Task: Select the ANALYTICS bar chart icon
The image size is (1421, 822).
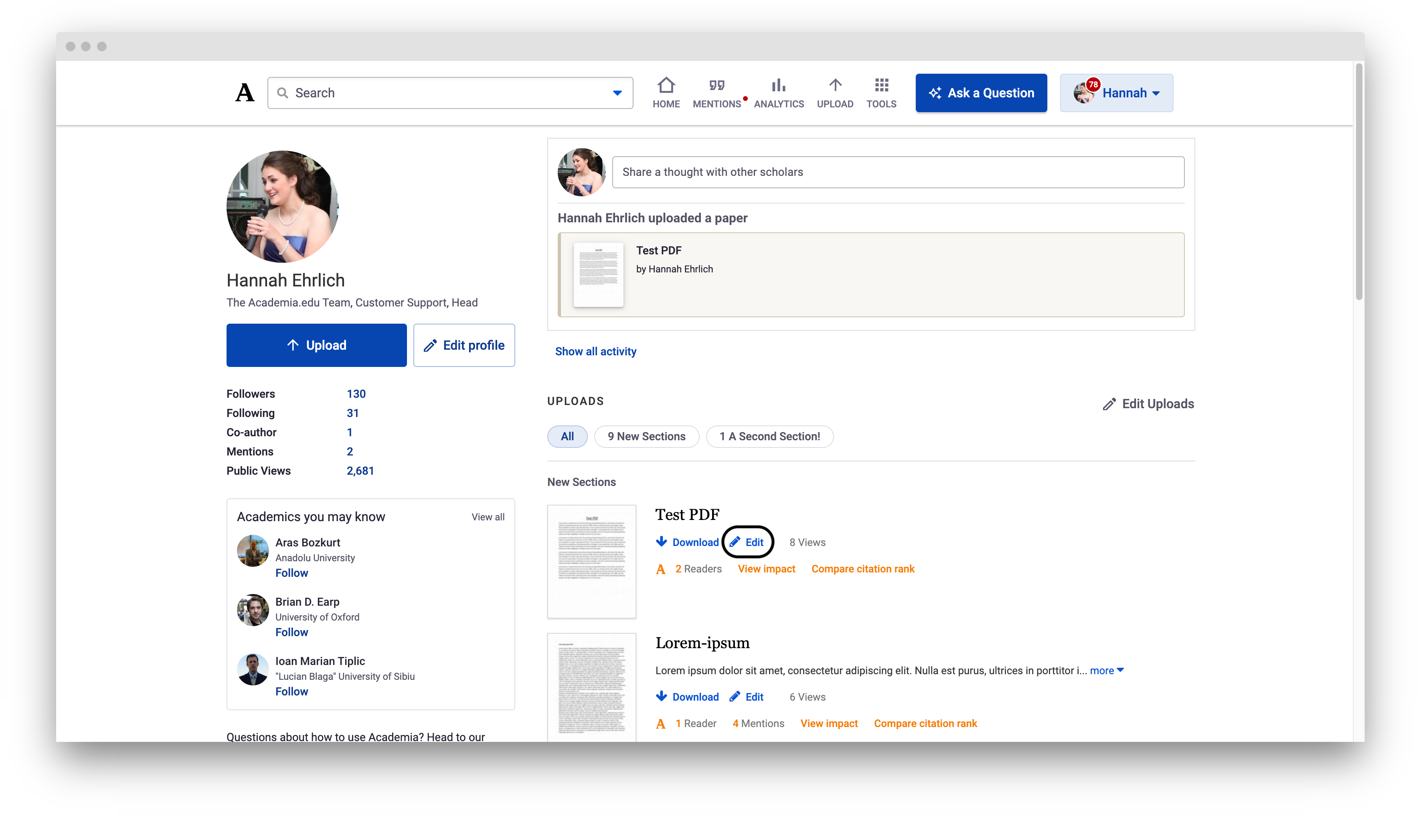Action: click(778, 85)
